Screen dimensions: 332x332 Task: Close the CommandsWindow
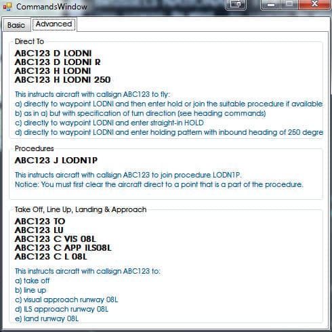[x=314, y=5]
